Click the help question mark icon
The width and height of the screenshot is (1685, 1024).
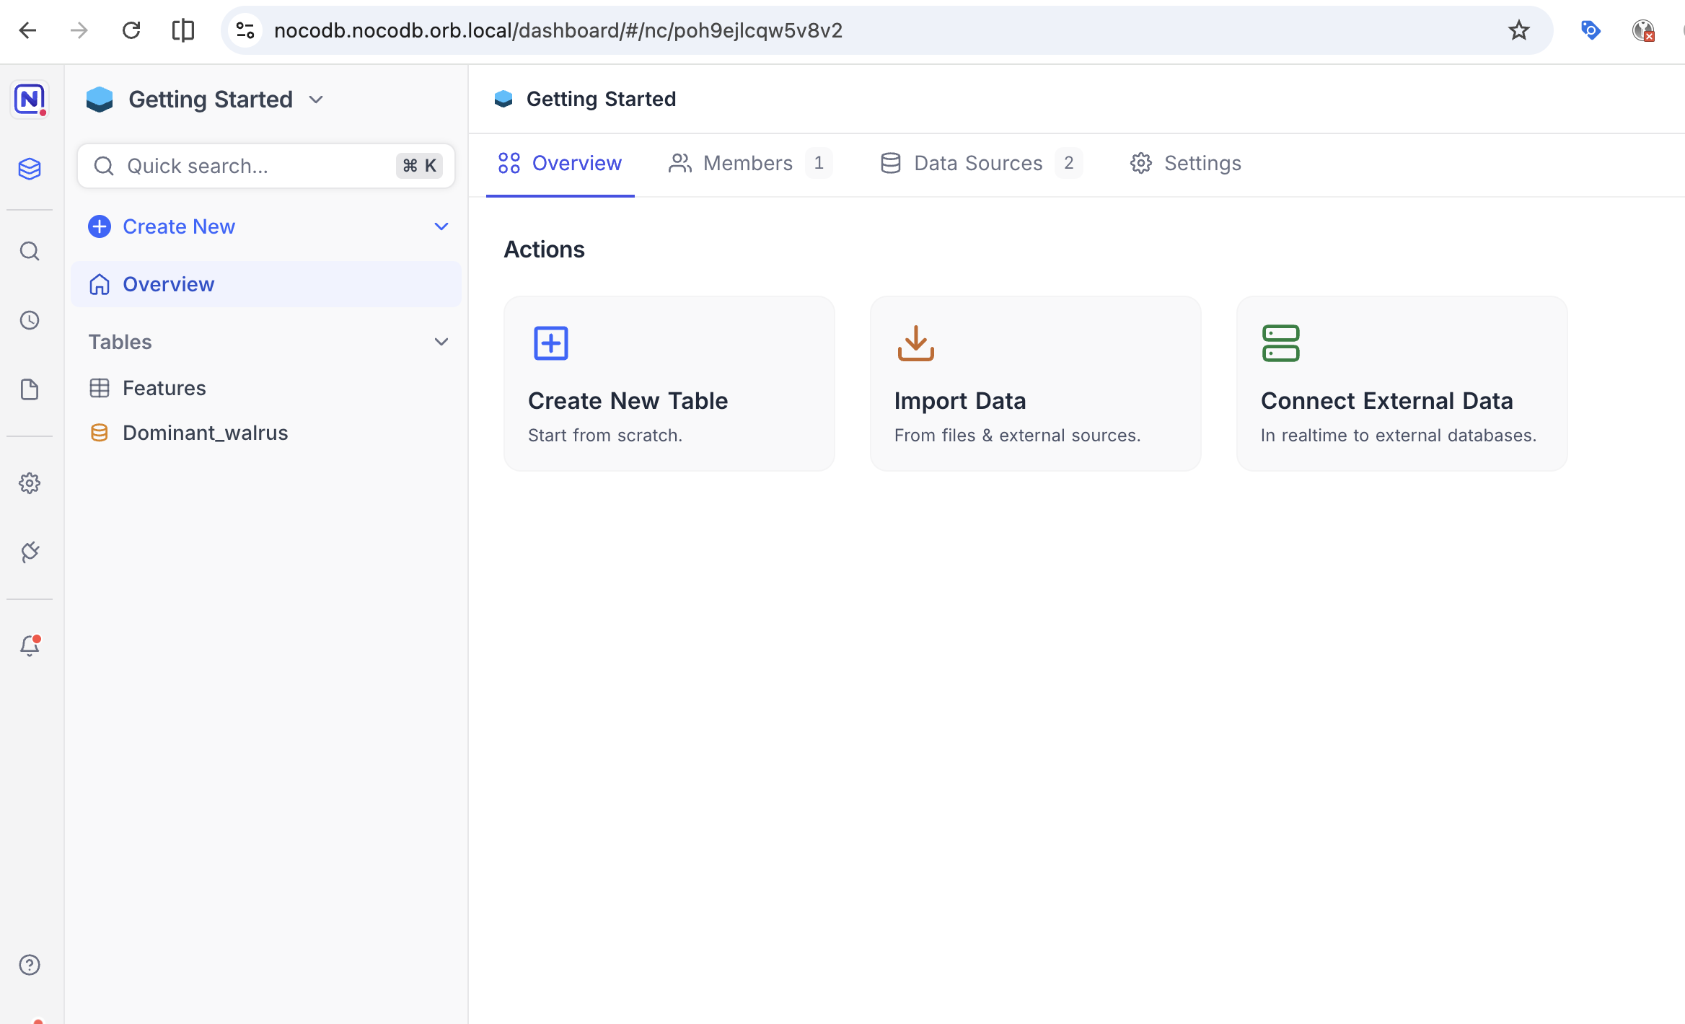coord(30,965)
